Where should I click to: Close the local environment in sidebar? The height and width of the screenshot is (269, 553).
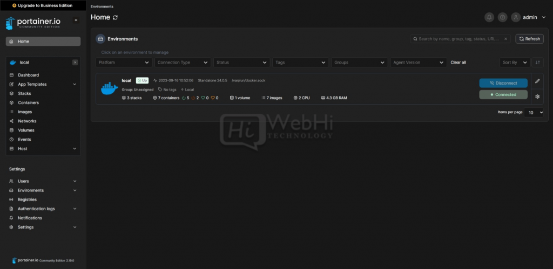coord(75,63)
